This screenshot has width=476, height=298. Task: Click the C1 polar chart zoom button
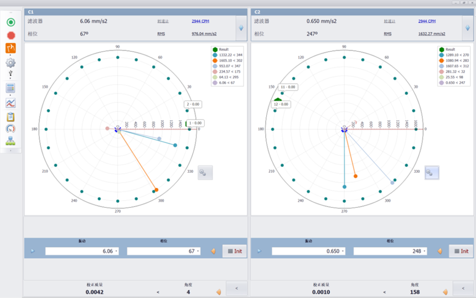coord(205,173)
